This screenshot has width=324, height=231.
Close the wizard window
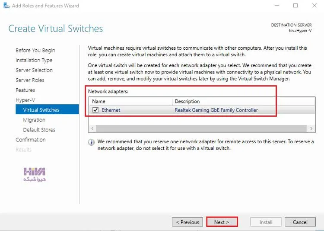(x=314, y=6)
